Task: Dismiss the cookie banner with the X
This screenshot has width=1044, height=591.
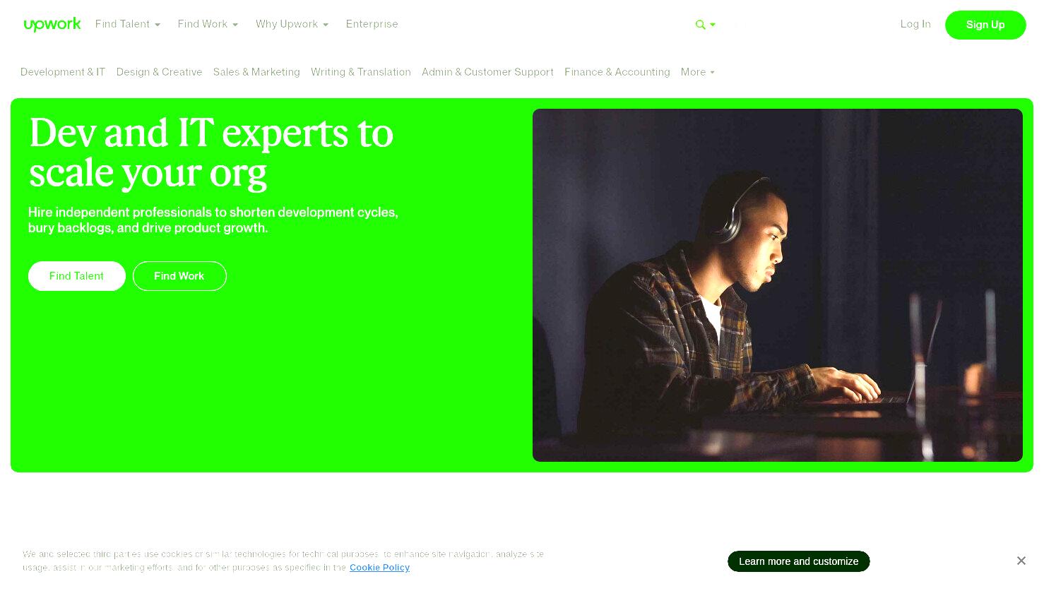Action: click(1021, 561)
